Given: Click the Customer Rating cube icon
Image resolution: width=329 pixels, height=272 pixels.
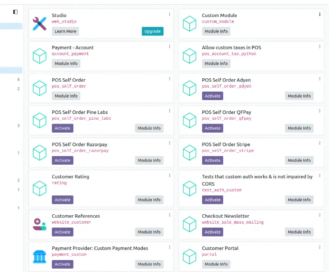Looking at the screenshot, I should 40,188.
